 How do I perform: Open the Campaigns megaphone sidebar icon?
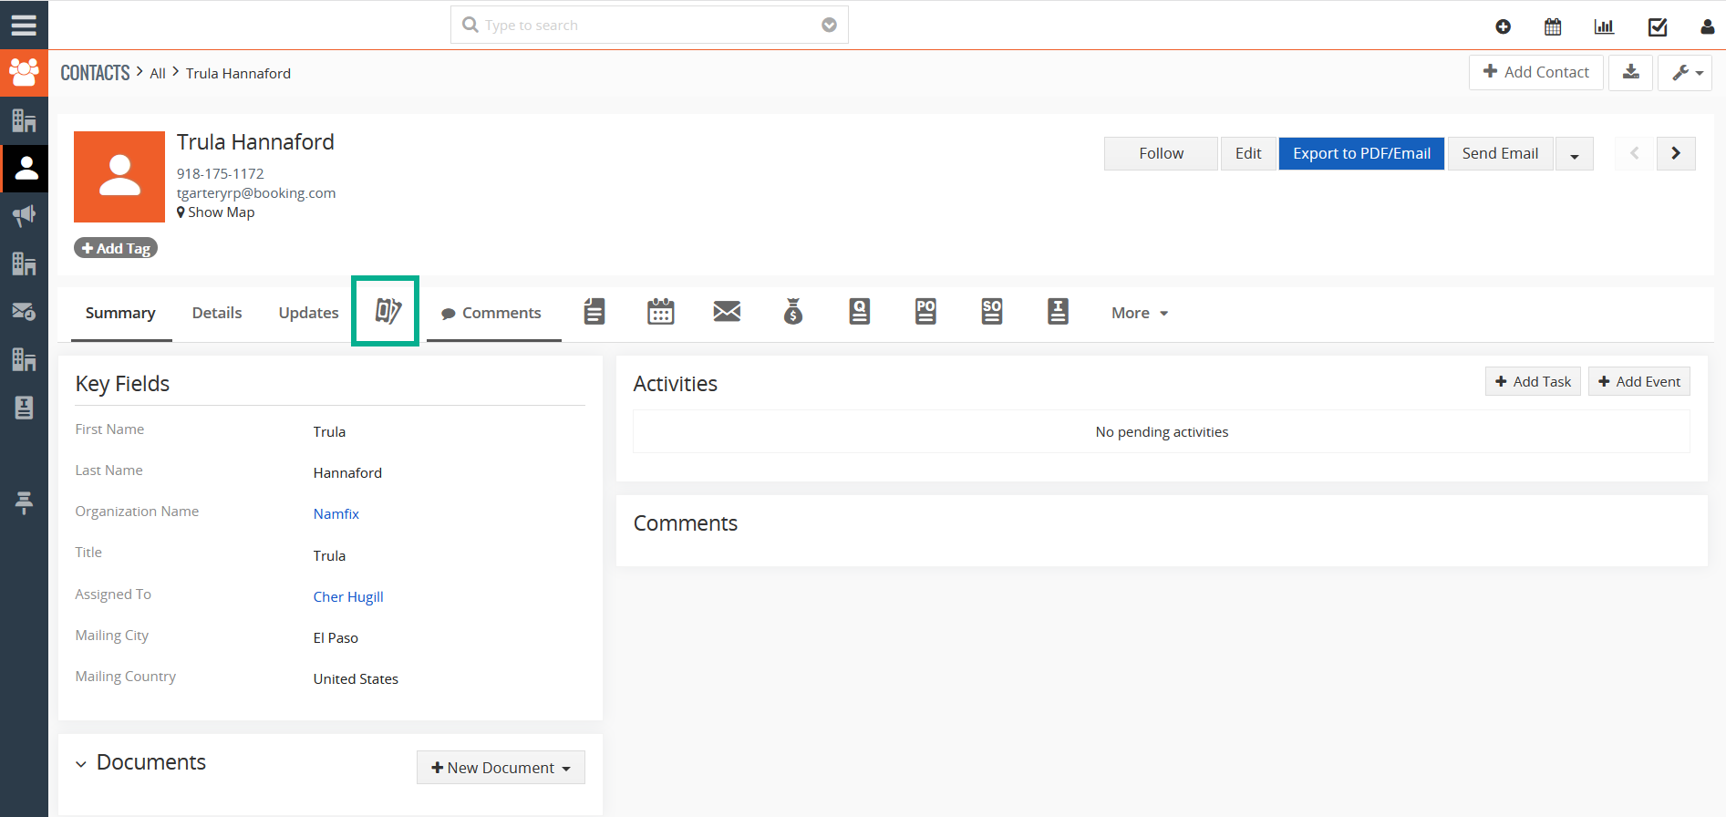[x=24, y=215]
